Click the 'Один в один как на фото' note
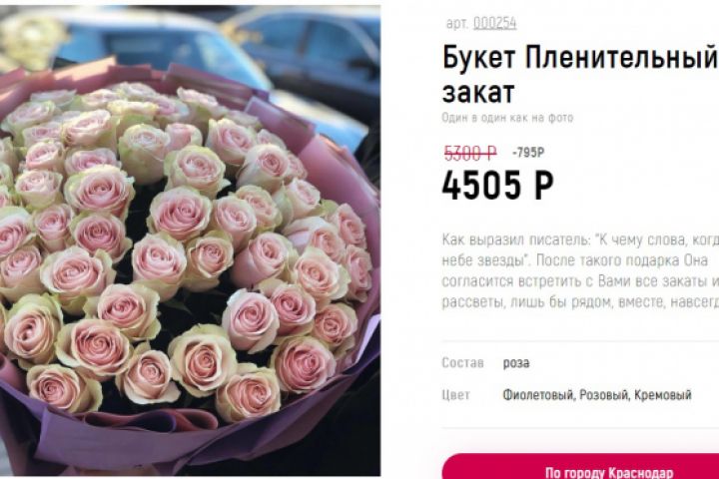 tap(507, 118)
